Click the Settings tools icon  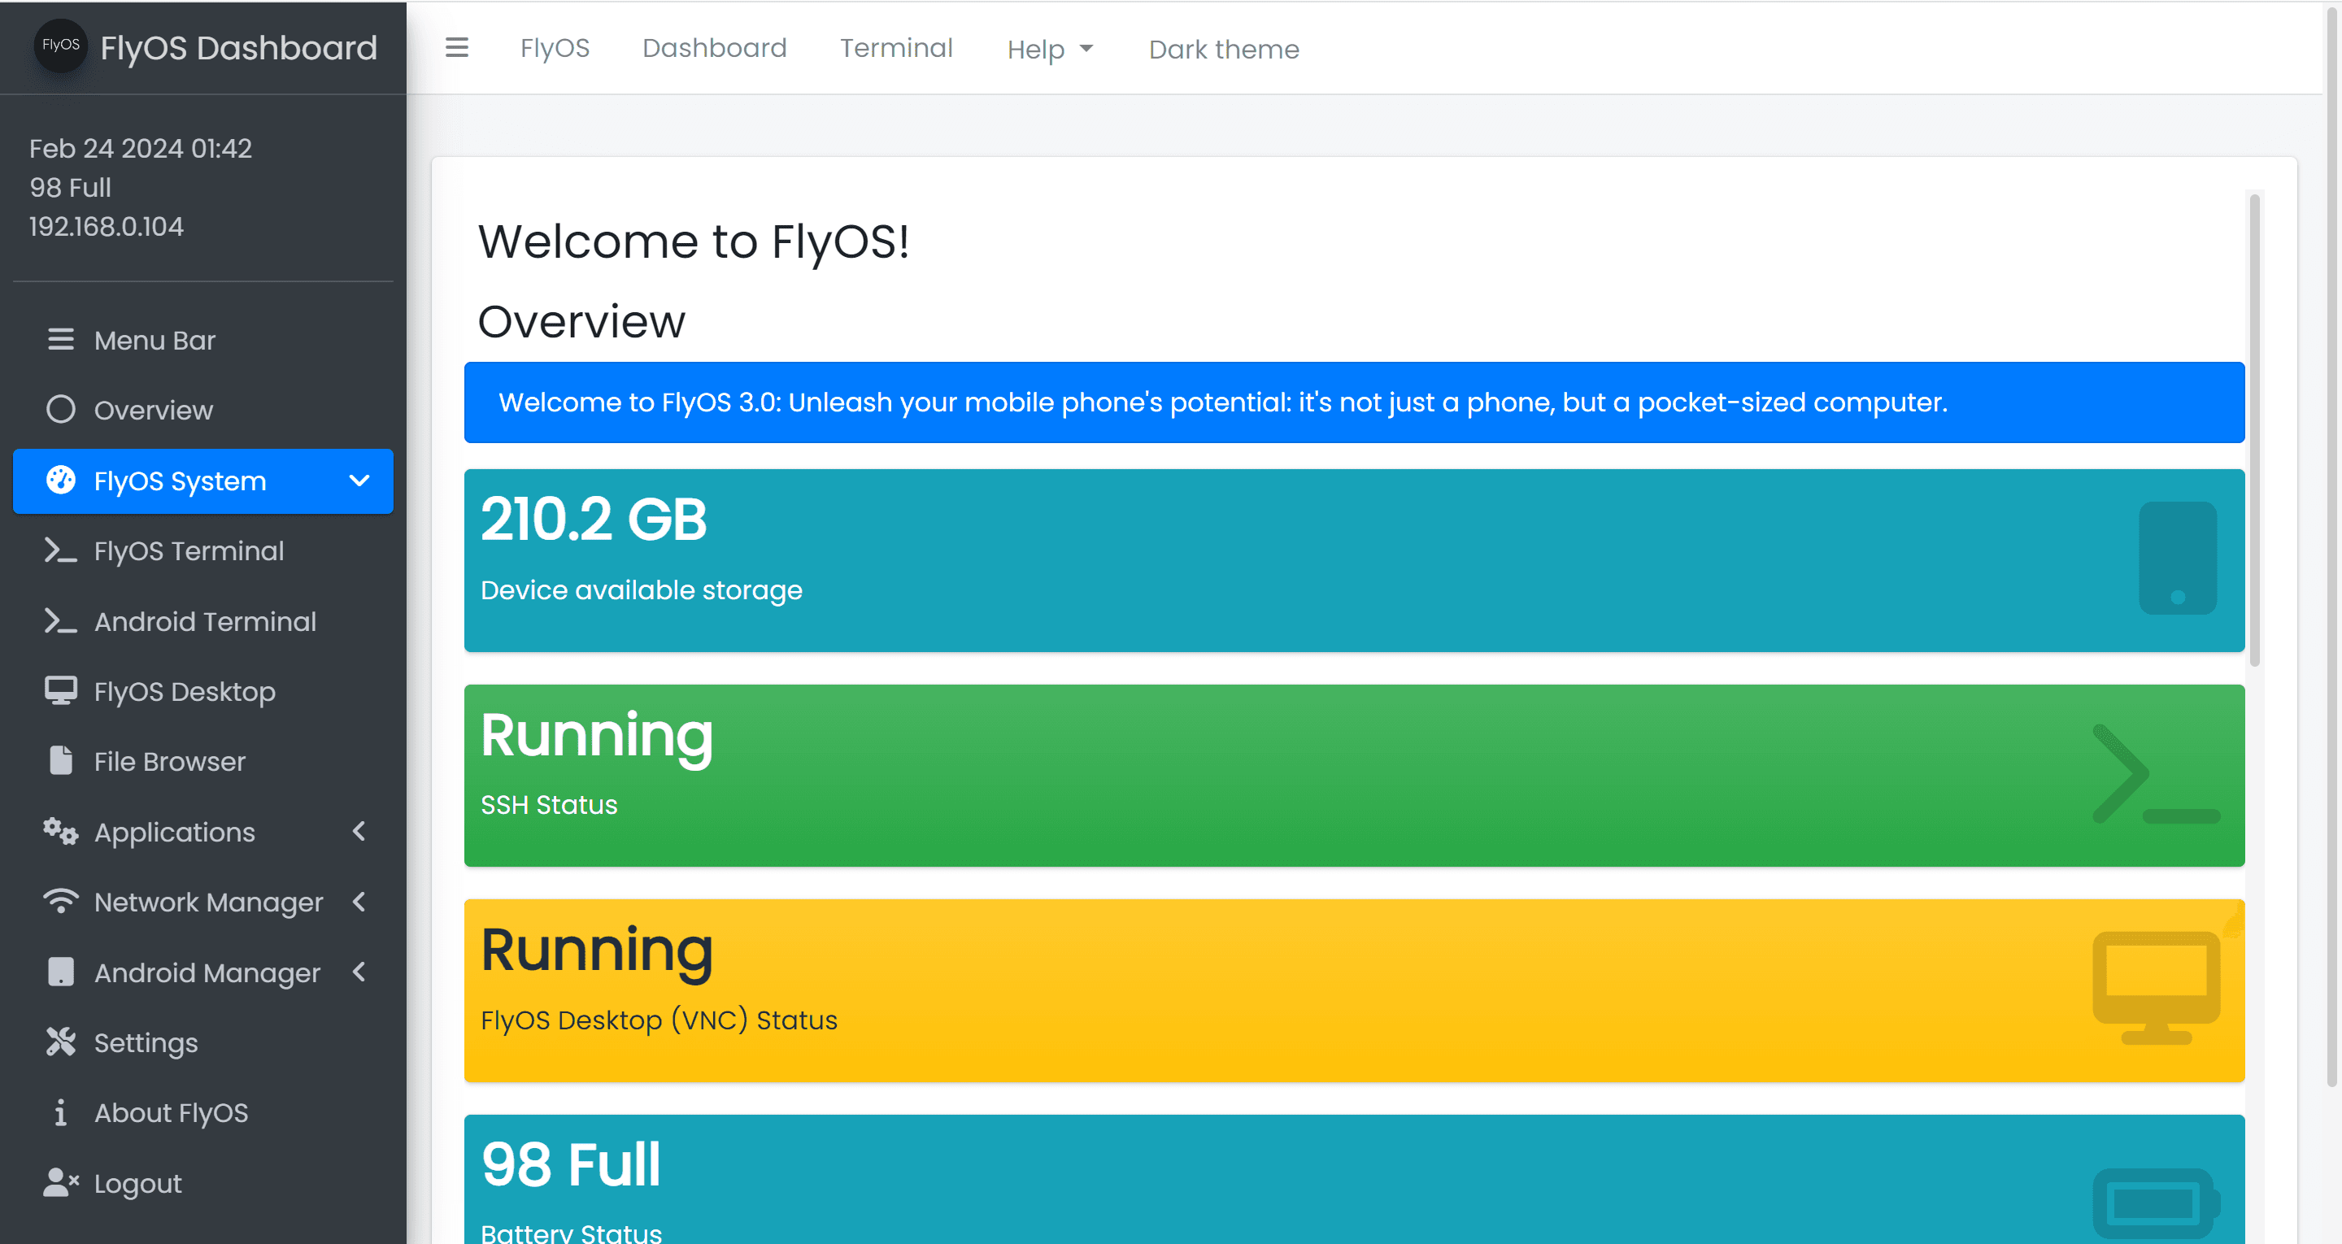[61, 1042]
